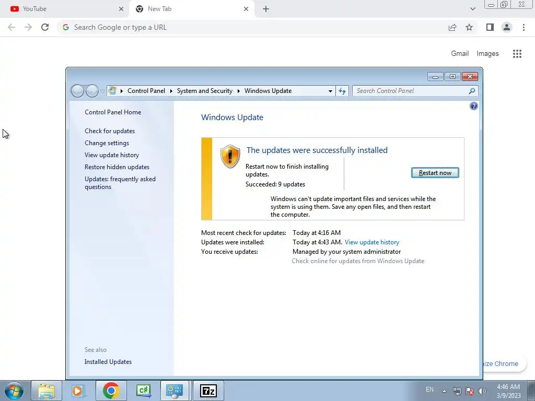The image size is (535, 401).
Task: Click the blue Help question mark icon
Action: pos(473,106)
